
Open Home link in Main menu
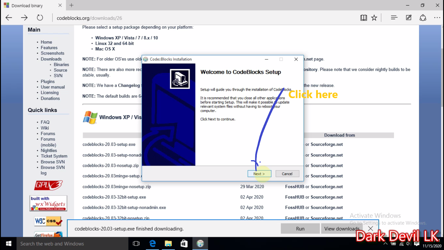46,42
